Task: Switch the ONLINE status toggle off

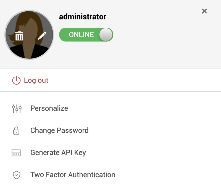Action: click(x=86, y=35)
